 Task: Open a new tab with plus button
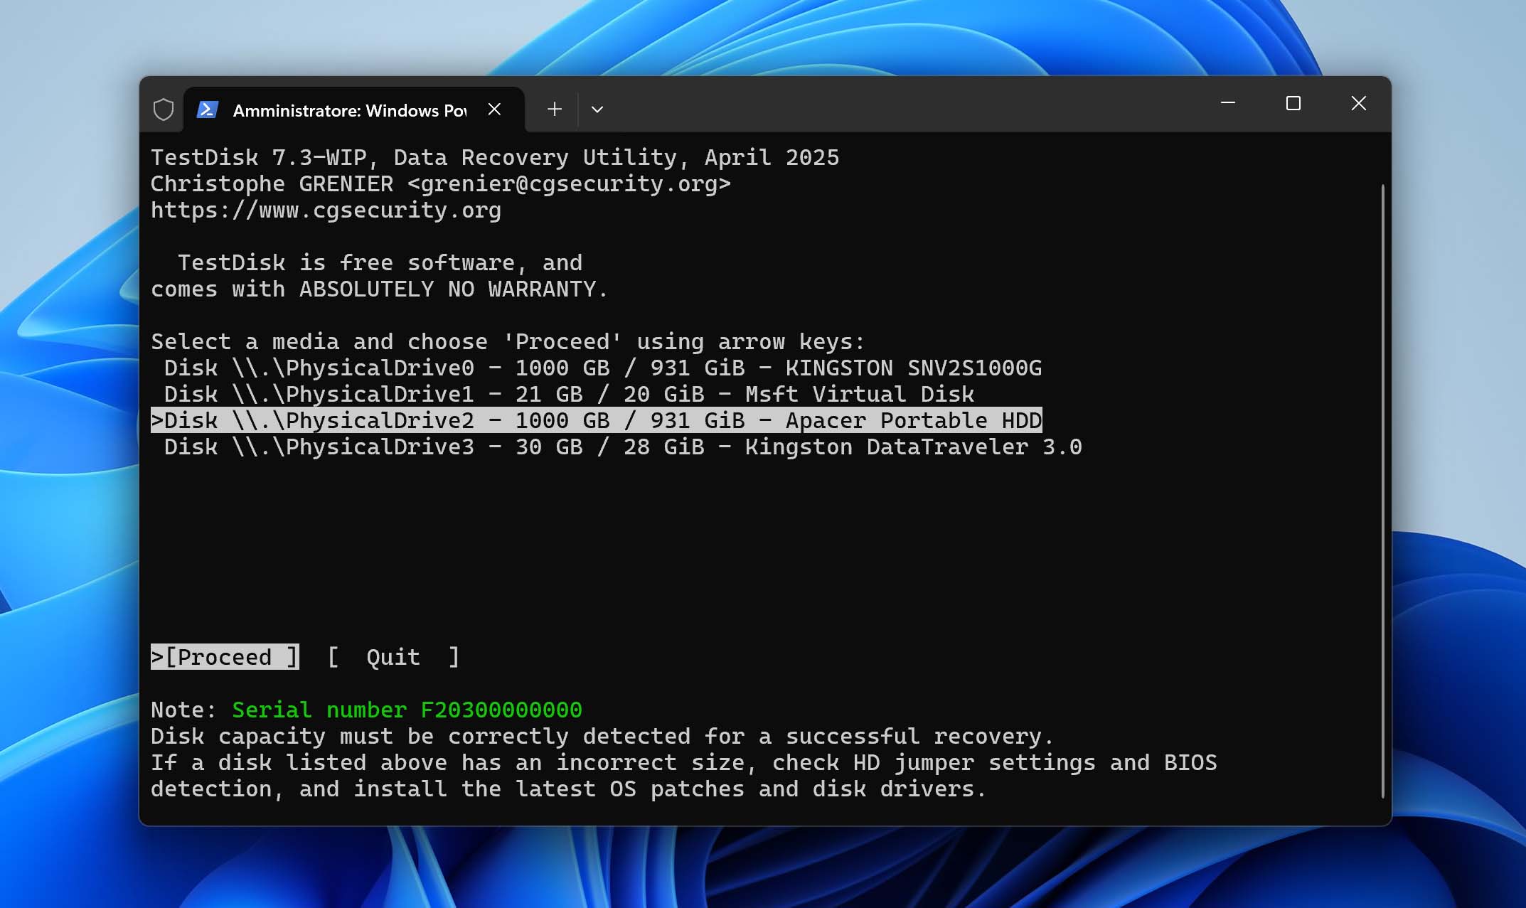tap(555, 110)
